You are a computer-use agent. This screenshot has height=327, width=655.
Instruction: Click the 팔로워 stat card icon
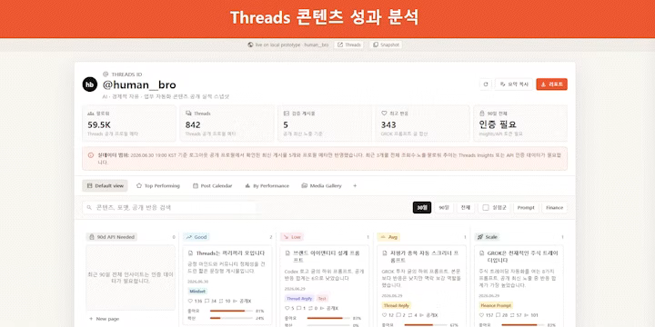tap(90, 114)
